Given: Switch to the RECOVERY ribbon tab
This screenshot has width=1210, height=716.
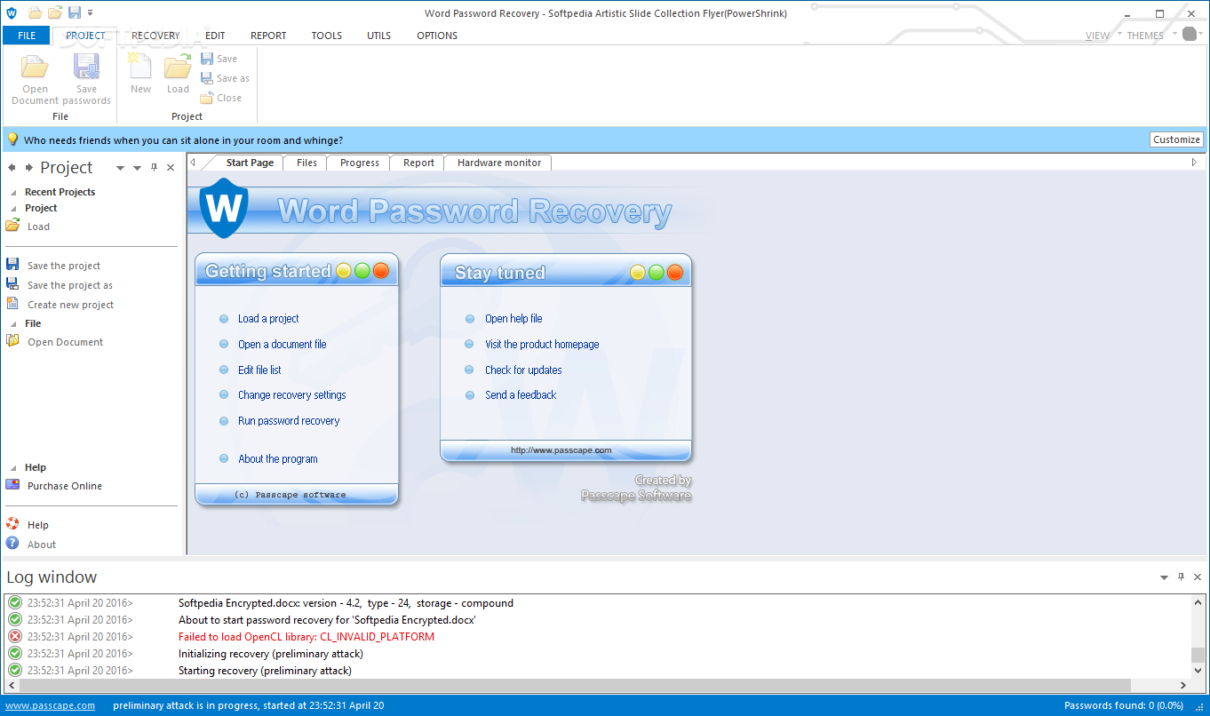Looking at the screenshot, I should (155, 36).
